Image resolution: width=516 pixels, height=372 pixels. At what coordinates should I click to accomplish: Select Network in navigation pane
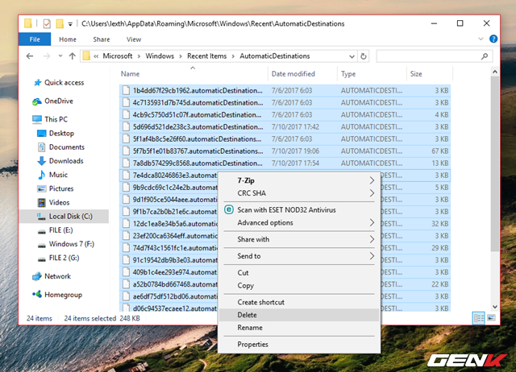point(57,276)
